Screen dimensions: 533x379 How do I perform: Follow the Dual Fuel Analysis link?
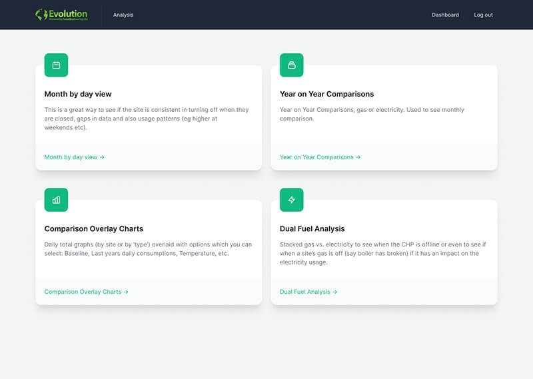[308, 292]
